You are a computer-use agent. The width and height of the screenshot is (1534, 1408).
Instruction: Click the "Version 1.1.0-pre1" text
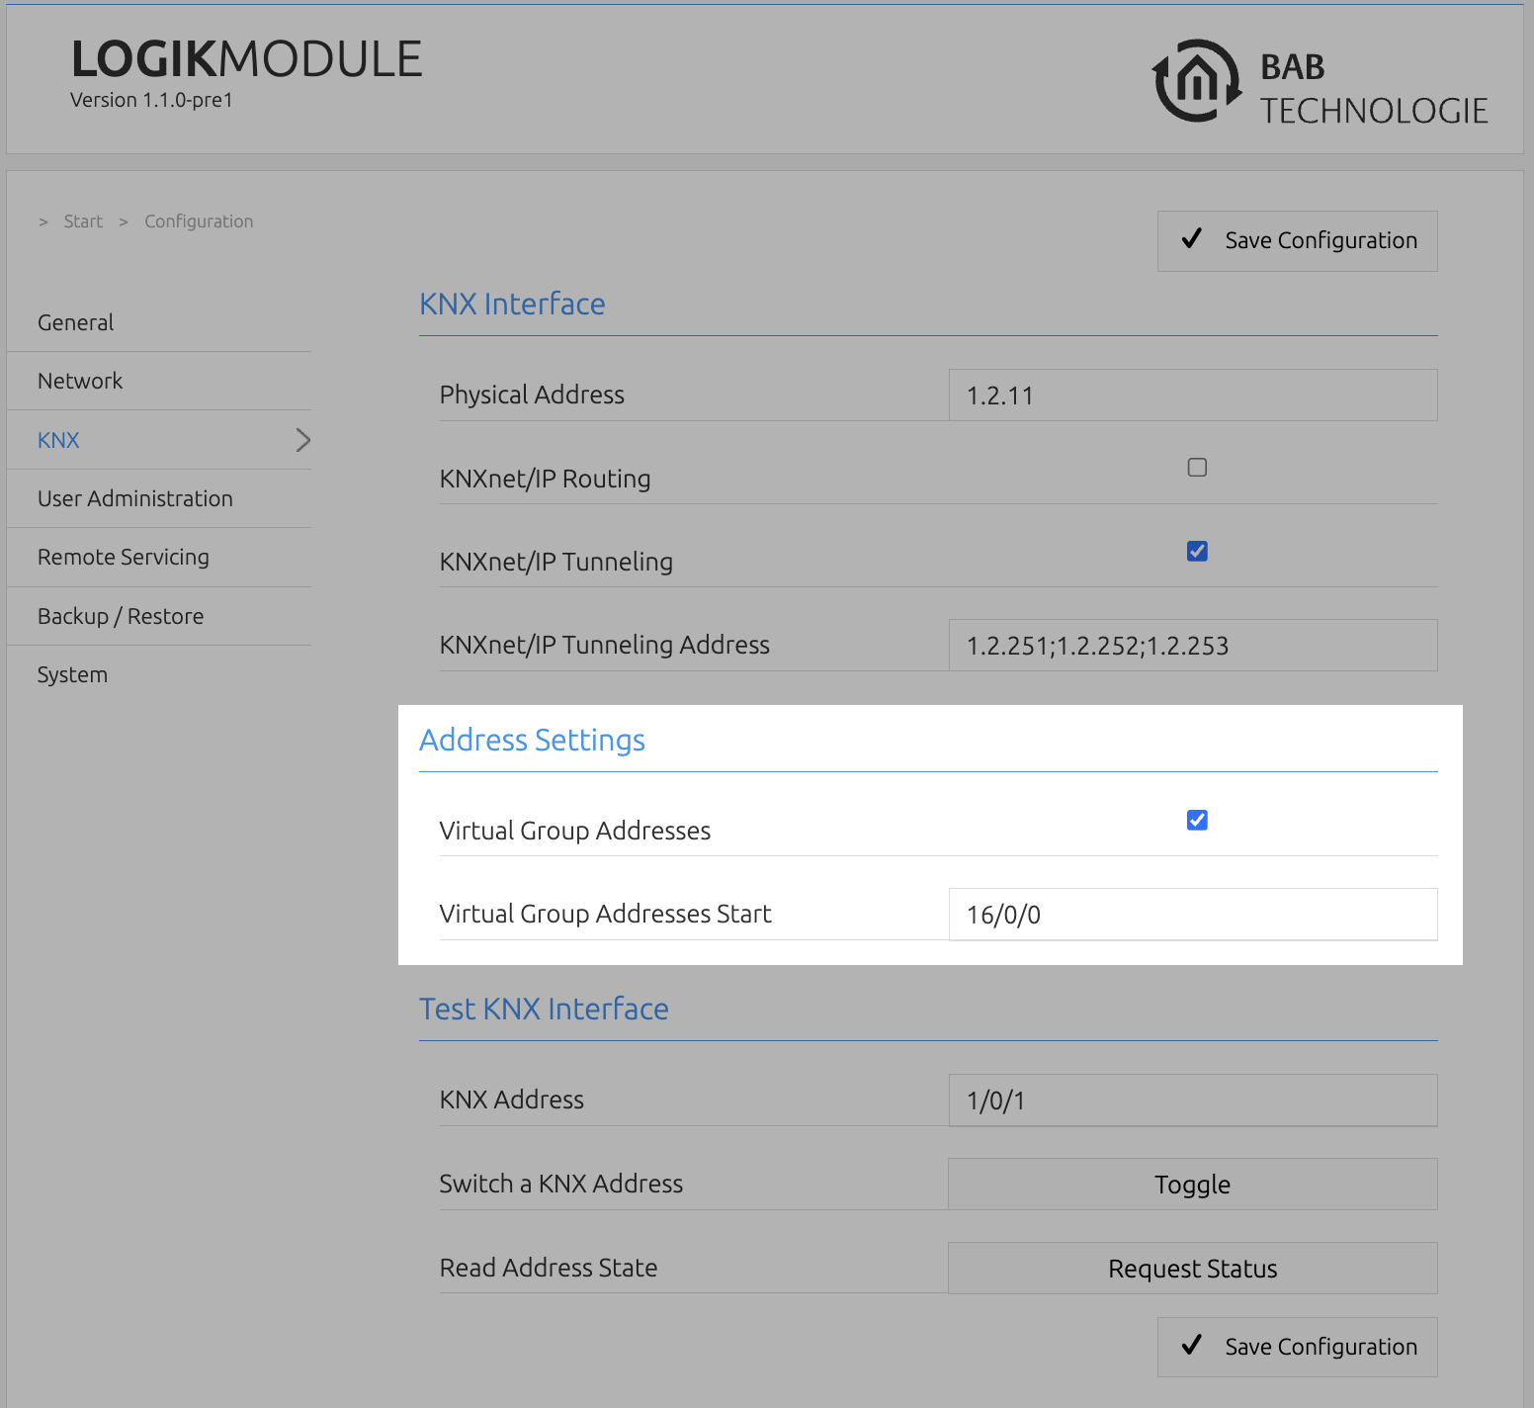coord(151,100)
